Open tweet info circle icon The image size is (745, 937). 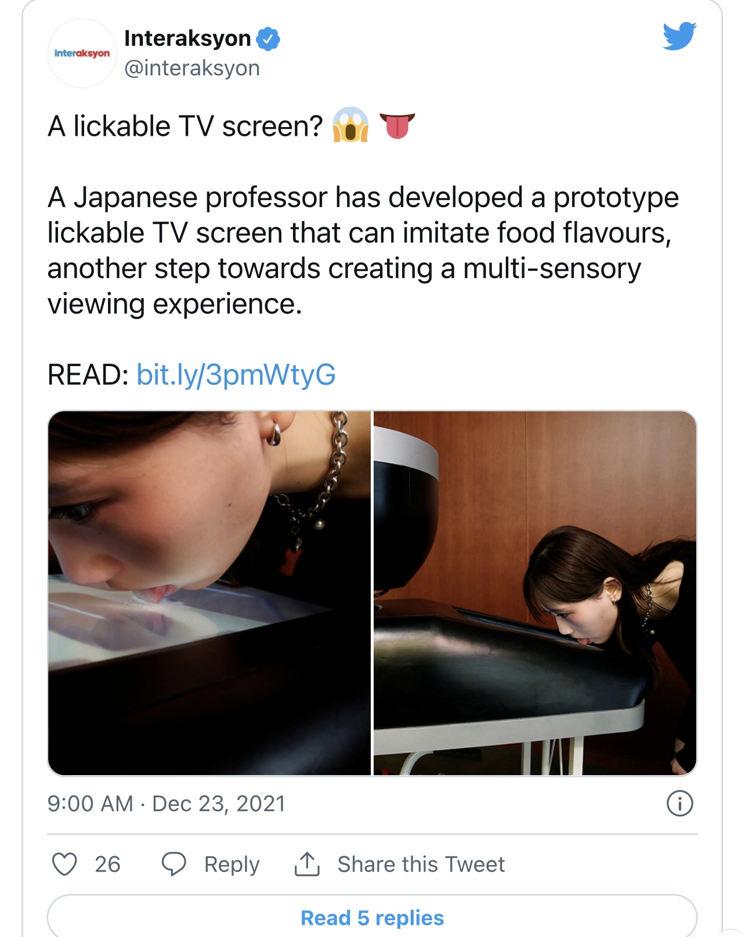coord(679,804)
